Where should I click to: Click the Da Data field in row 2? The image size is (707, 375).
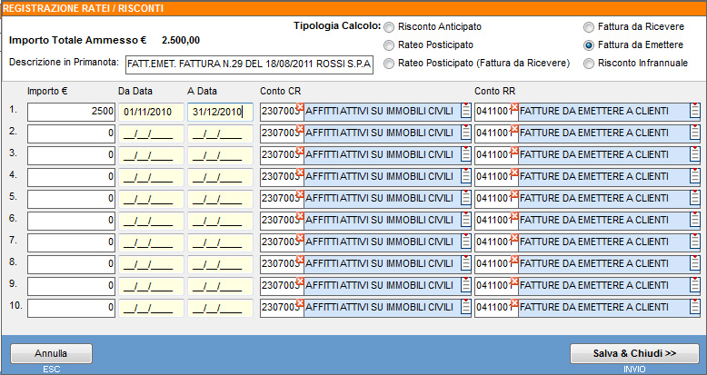[149, 133]
